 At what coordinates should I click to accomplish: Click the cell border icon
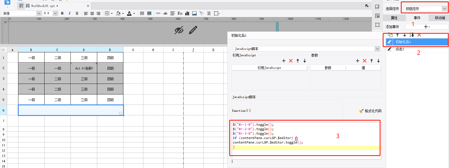click(107, 13)
